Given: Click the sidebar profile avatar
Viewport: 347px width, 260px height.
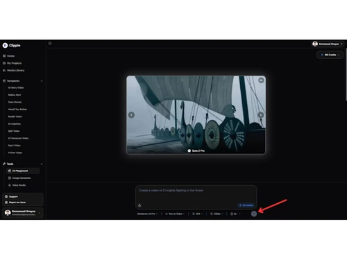Looking at the screenshot, I should 8,213.
